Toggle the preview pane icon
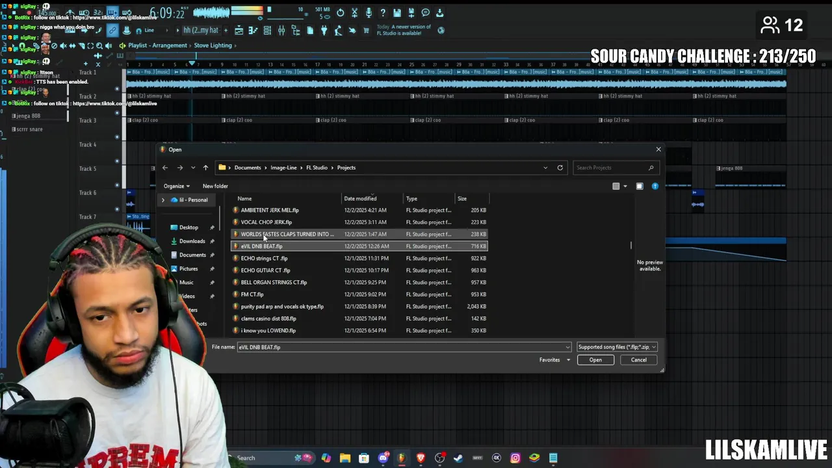Screen dimensions: 832x468 coord(640,187)
